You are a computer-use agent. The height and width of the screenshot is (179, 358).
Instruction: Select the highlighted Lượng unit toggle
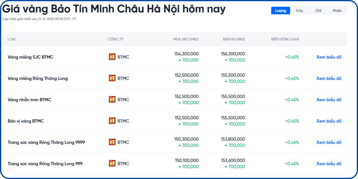coord(280,10)
